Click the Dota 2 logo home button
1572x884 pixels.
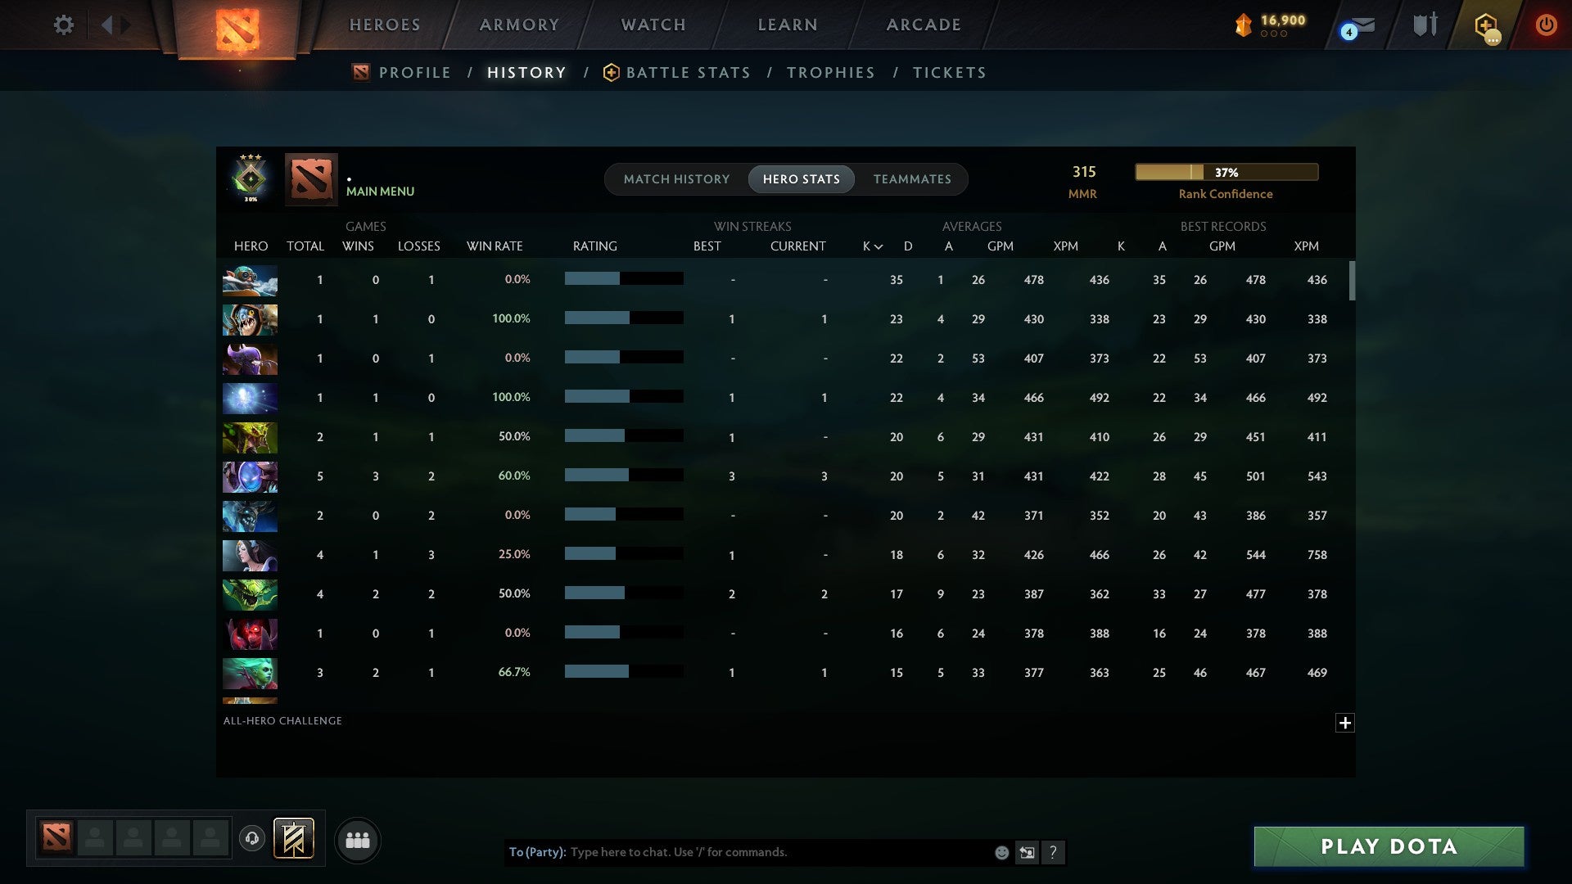click(x=237, y=29)
